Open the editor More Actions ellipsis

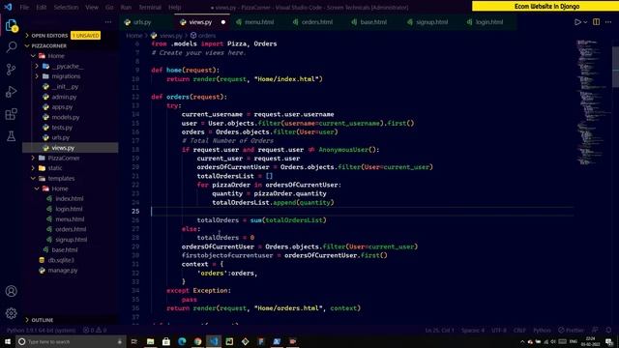(x=608, y=22)
